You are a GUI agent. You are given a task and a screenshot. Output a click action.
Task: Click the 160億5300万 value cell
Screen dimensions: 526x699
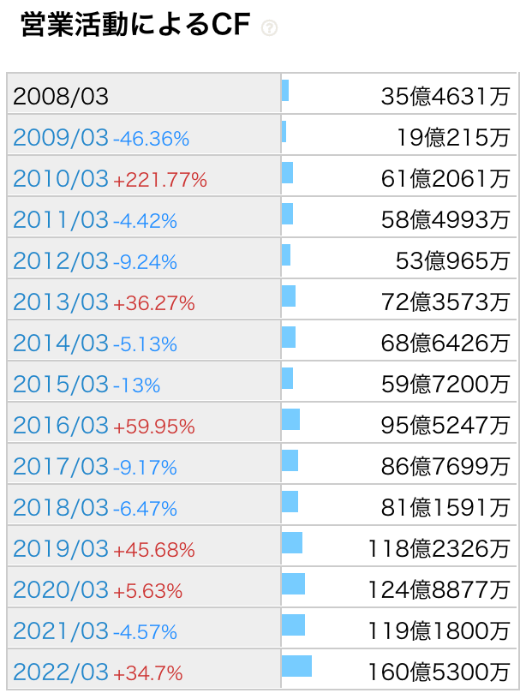point(439,672)
